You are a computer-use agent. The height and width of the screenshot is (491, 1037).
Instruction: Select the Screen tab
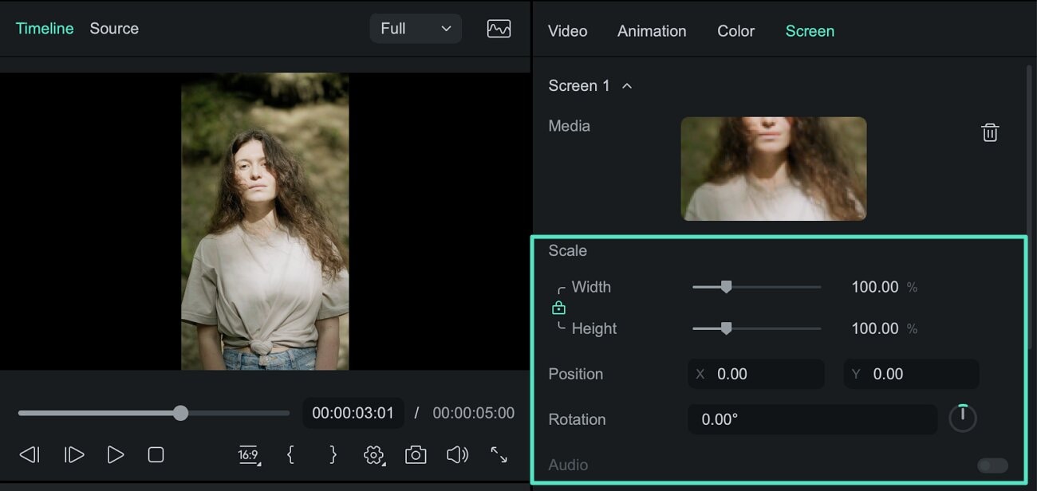[810, 31]
